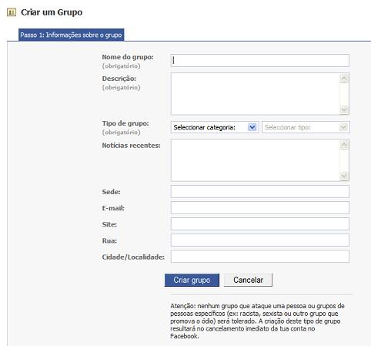Viewport: 371px width, 346px height.
Task: Click the Descrição scrollbar up arrow
Action: pyautogui.click(x=344, y=79)
